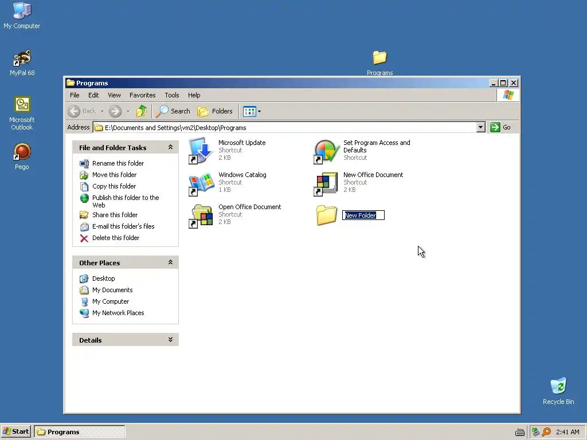587x440 pixels.
Task: Click the Windows flag logo in menu bar
Action: click(x=508, y=95)
